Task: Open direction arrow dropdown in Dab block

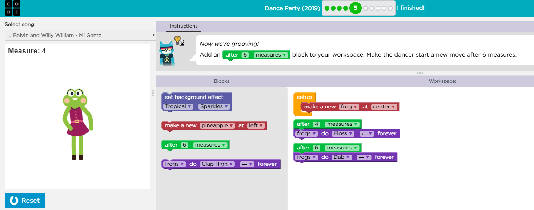Action: [364, 157]
